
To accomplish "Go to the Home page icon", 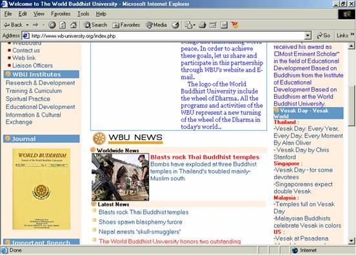I will [x=74, y=25].
